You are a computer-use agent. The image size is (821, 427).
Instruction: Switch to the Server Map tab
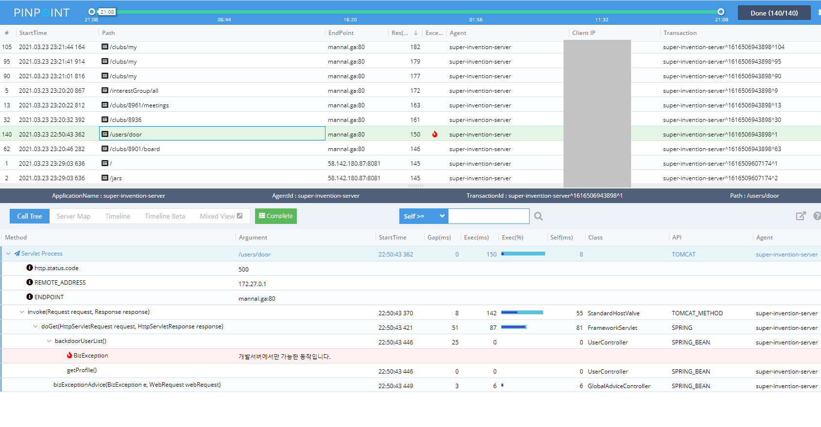[73, 216]
